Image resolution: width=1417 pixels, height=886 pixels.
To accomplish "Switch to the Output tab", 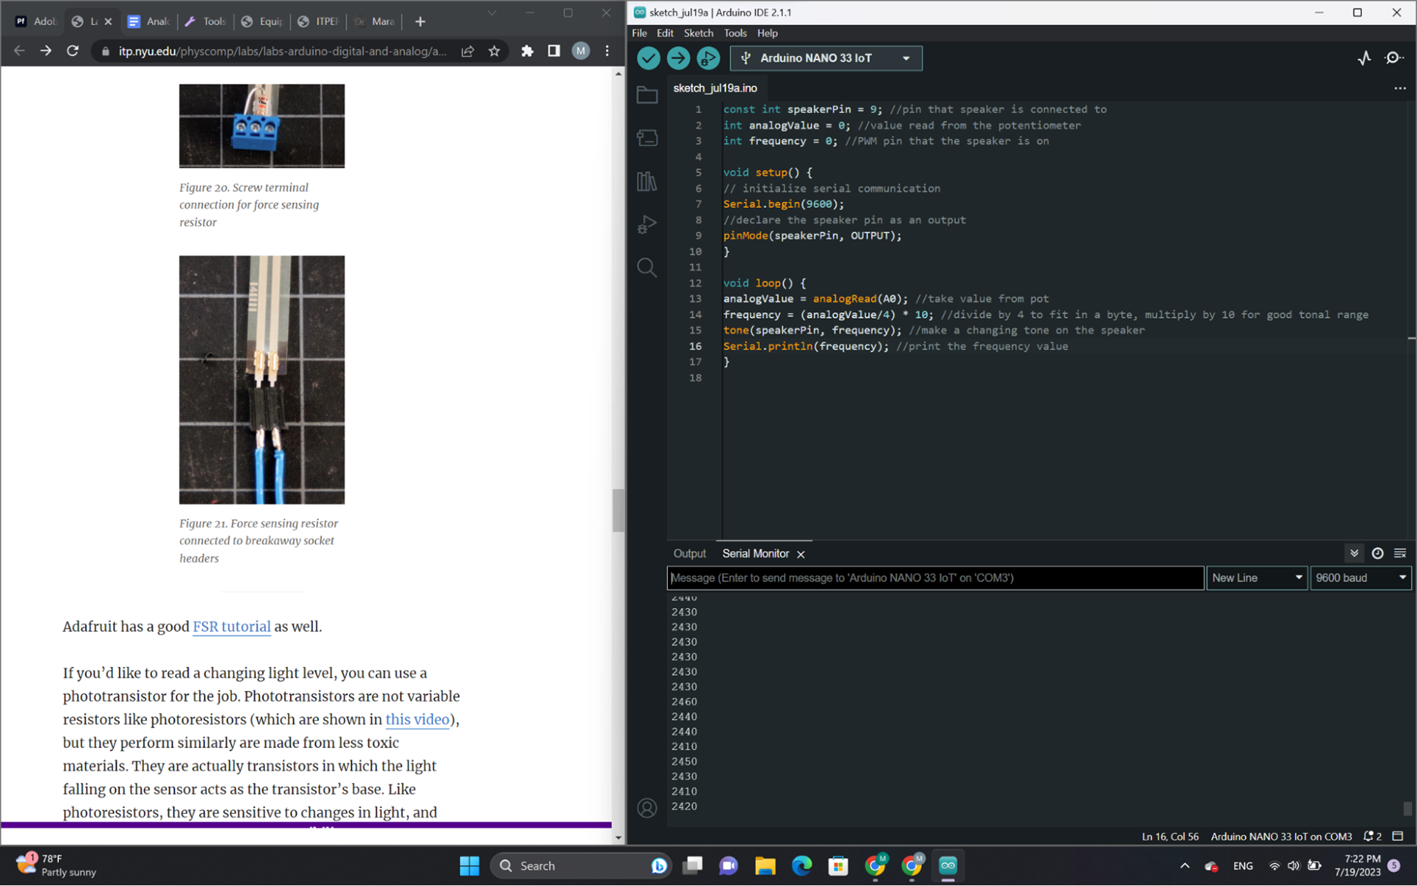I will point(689,554).
